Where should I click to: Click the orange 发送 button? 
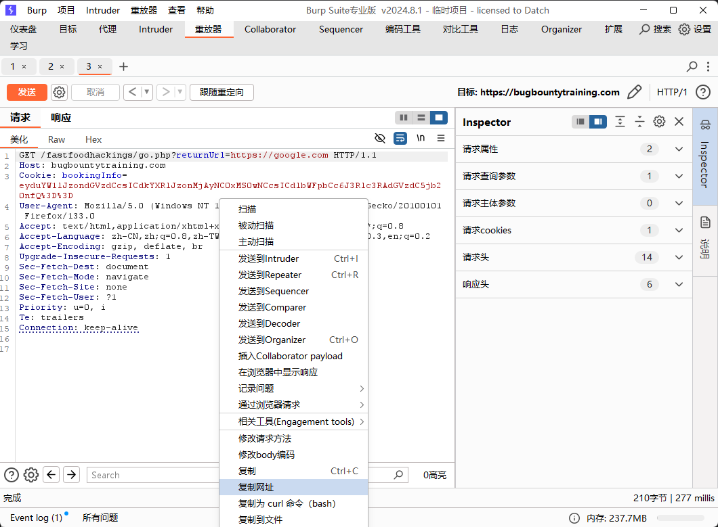pos(27,93)
